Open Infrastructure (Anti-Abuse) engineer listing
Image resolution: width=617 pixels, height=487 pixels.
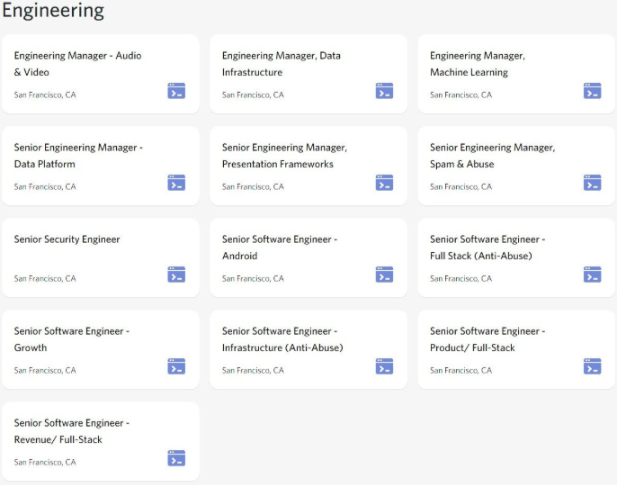point(282,339)
